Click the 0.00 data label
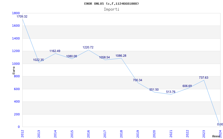The width and height of the screenshot is (223, 139). click(220, 124)
